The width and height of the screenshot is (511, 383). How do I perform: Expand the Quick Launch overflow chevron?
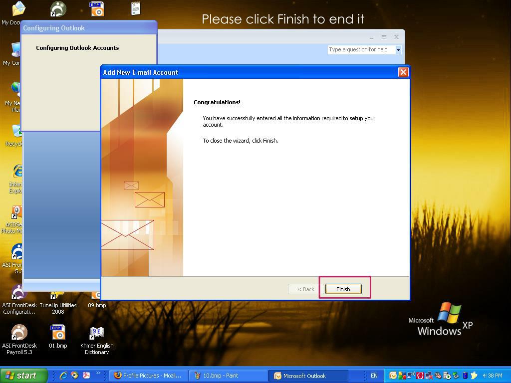point(98,373)
